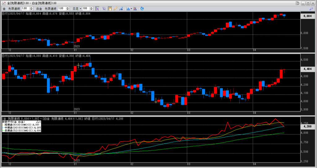Click 先限連続 label next to 金

pos(14,9)
